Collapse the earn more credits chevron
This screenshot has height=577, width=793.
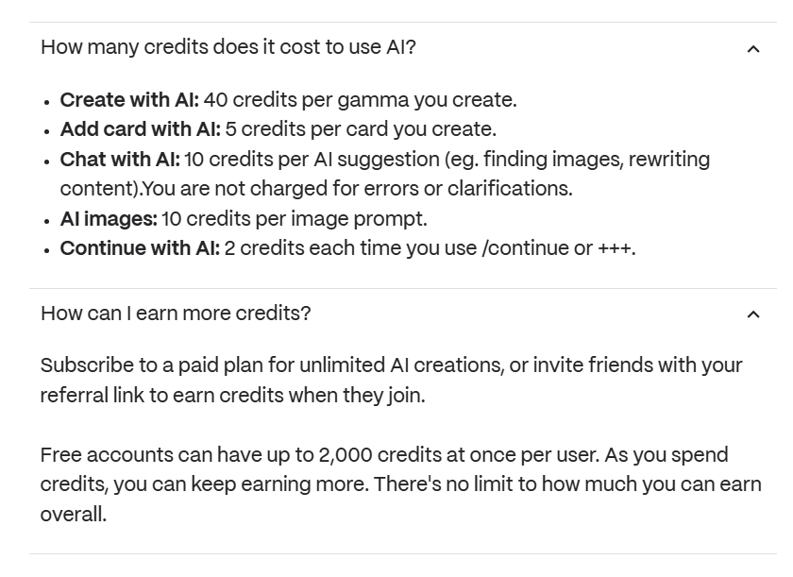click(753, 314)
